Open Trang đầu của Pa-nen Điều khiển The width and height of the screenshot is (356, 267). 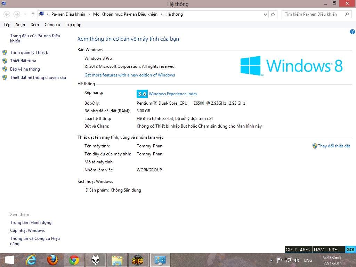click(x=35, y=38)
